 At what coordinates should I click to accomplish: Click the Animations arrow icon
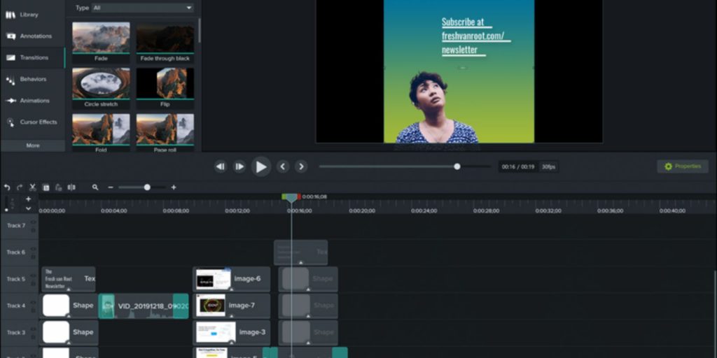pos(10,101)
